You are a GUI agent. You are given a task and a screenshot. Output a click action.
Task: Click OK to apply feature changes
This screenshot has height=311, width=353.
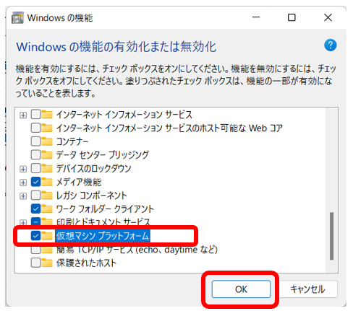coord(241,289)
